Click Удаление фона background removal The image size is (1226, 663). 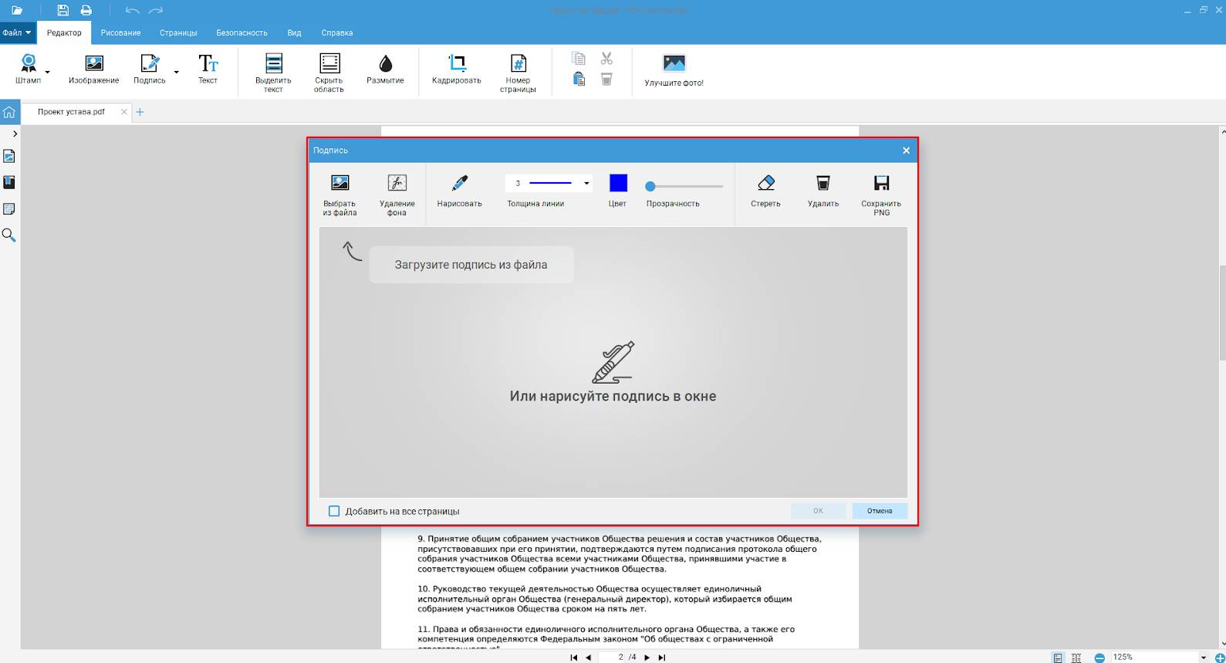(397, 195)
